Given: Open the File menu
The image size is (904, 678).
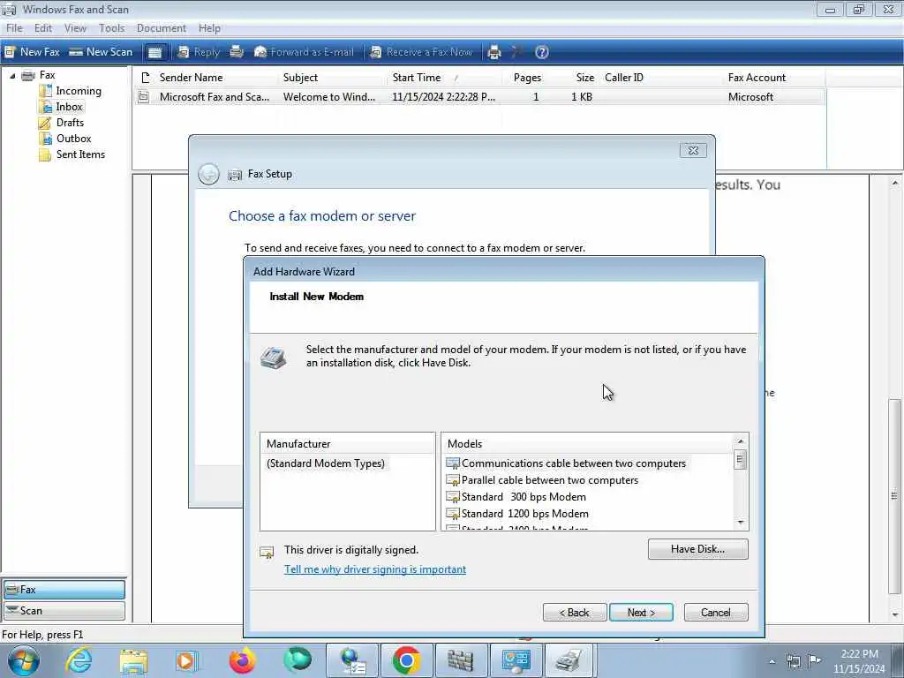Looking at the screenshot, I should pyautogui.click(x=14, y=28).
